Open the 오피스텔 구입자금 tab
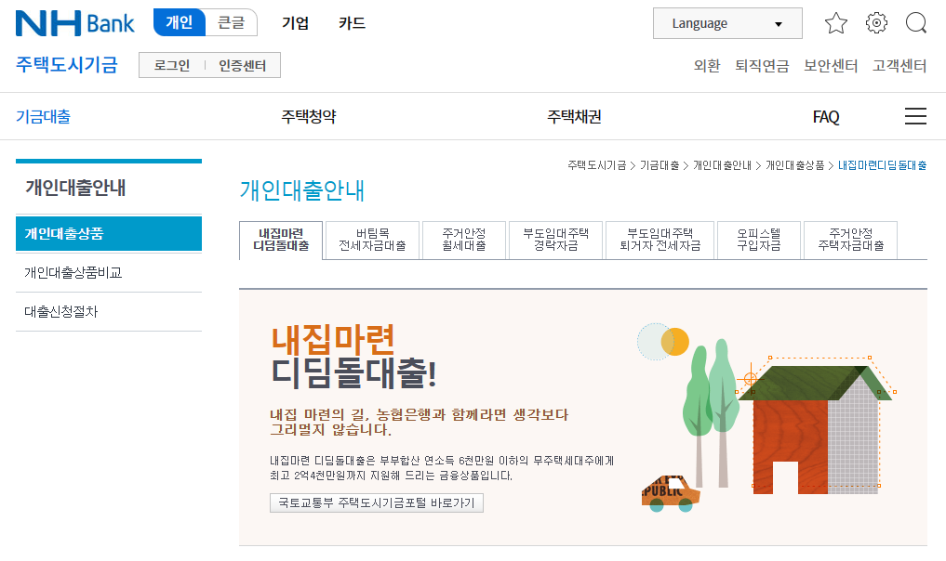This screenshot has width=946, height=561. point(758,240)
